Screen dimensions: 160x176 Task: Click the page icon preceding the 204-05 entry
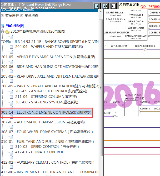(12, 52)
